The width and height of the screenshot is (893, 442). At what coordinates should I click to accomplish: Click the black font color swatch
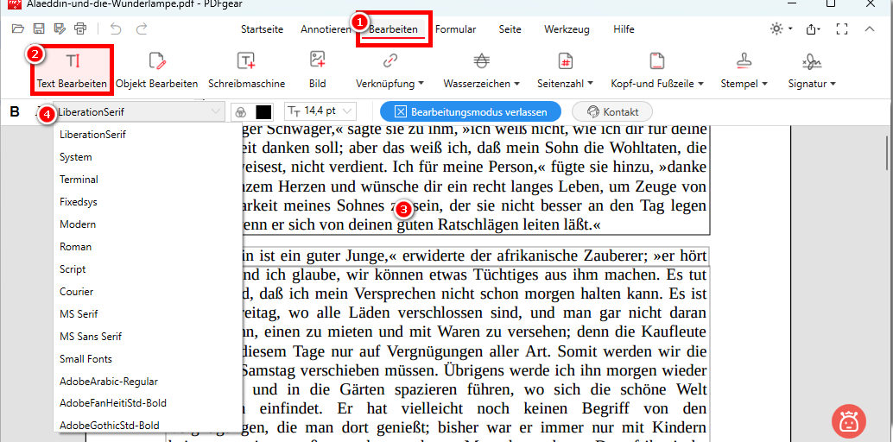[263, 111]
